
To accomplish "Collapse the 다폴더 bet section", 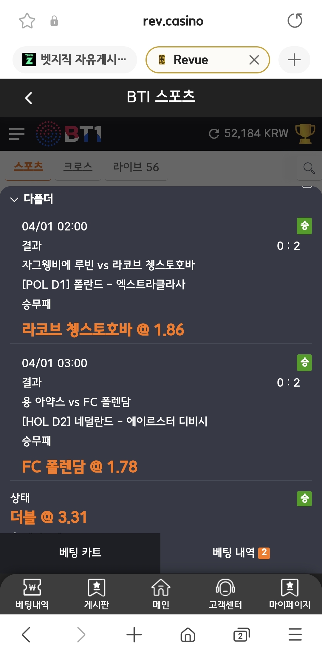I will pos(14,199).
